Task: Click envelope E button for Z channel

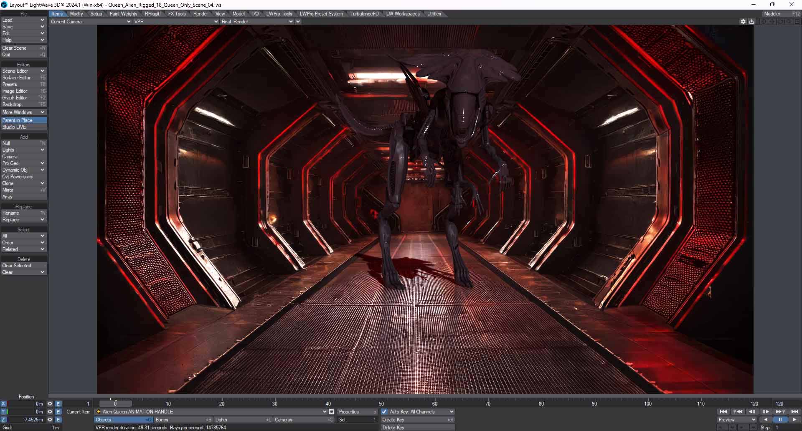Action: [58, 420]
